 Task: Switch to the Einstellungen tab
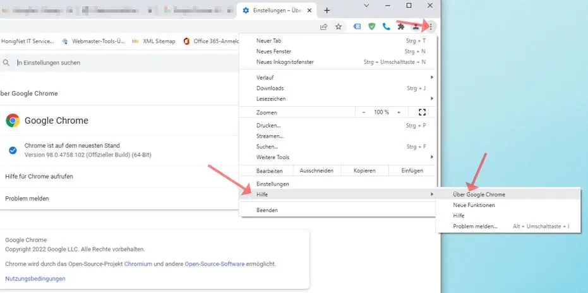click(x=277, y=11)
